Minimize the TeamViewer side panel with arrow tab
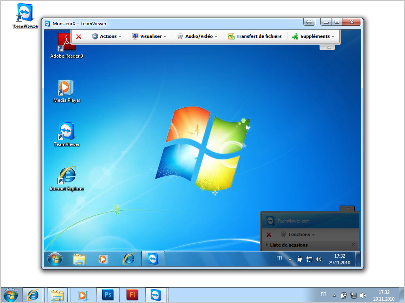 tap(348, 208)
